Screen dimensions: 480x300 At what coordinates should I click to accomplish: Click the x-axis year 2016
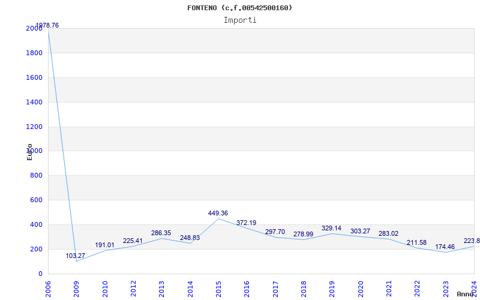(247, 289)
